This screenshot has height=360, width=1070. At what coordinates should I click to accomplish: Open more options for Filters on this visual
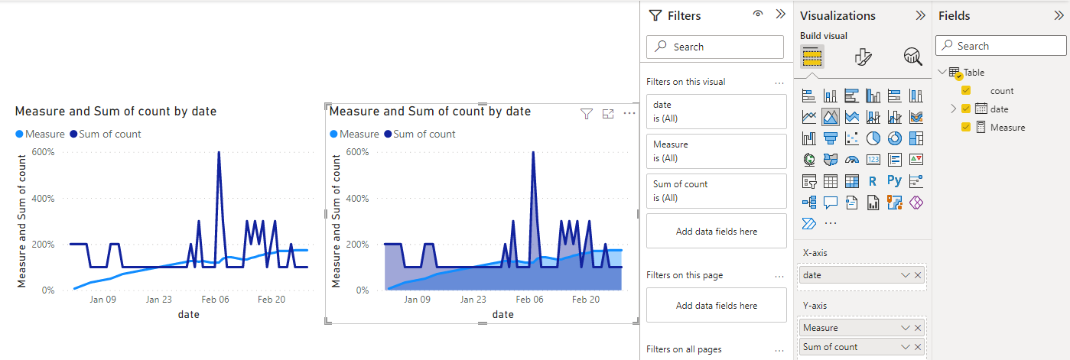click(779, 82)
